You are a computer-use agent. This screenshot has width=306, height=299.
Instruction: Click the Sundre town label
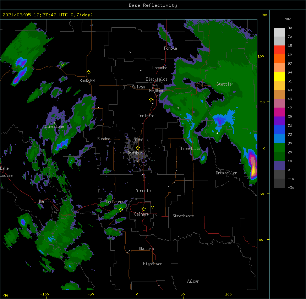104,139
